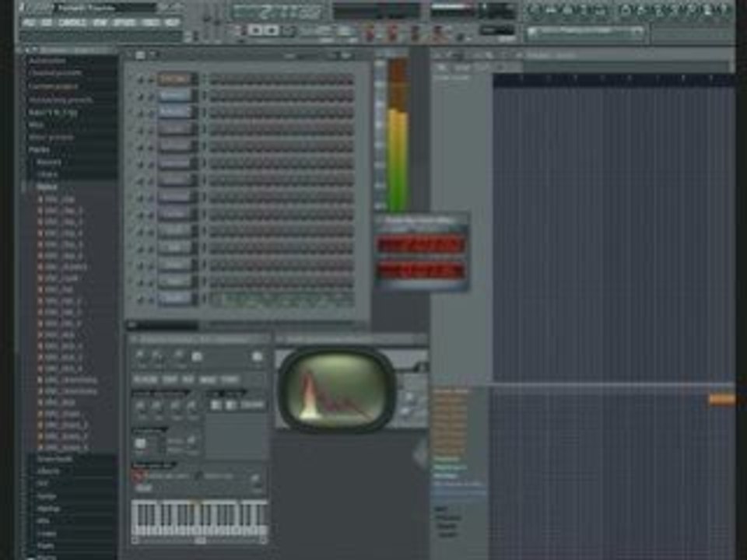Click the channel settings Volume knob

(156, 355)
